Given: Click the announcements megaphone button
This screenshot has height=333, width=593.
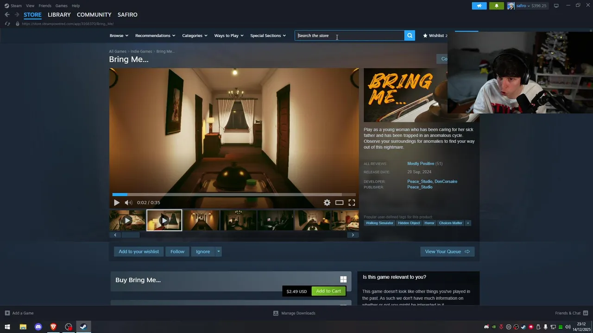Looking at the screenshot, I should [x=479, y=6].
